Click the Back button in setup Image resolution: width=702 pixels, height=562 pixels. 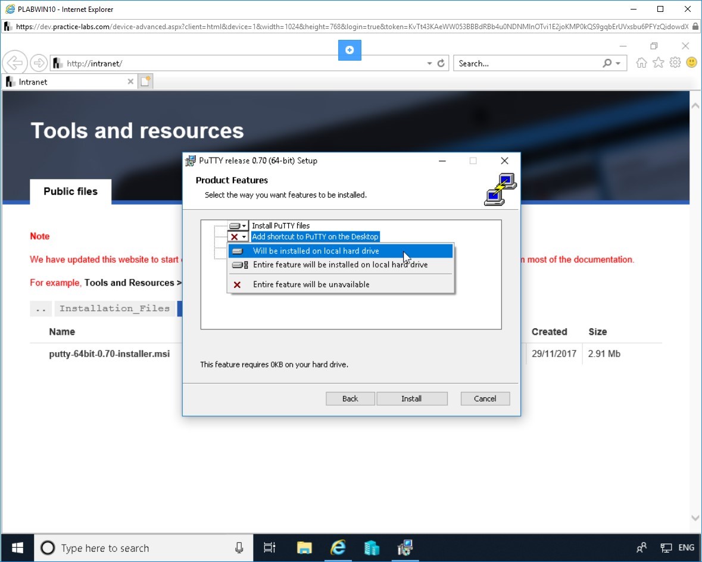(x=350, y=398)
